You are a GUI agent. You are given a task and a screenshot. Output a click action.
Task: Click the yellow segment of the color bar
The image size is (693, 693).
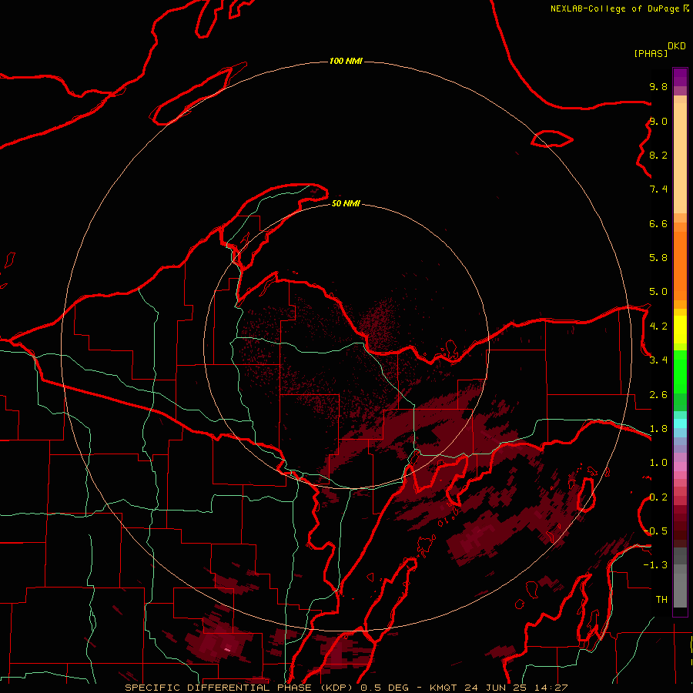pyautogui.click(x=680, y=330)
